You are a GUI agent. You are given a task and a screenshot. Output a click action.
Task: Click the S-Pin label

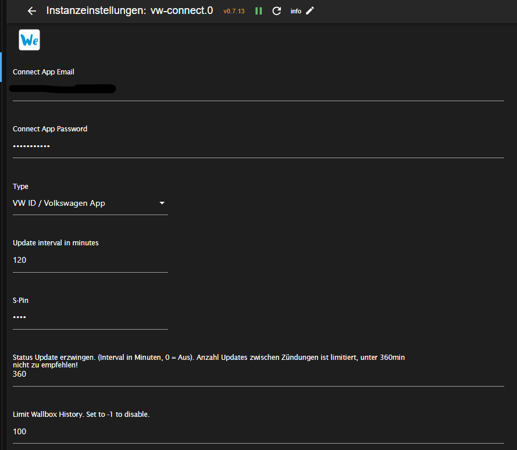pos(20,301)
